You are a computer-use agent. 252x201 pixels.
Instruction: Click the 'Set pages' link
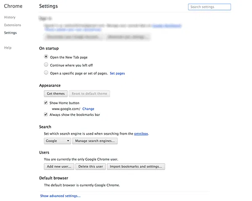tap(117, 73)
